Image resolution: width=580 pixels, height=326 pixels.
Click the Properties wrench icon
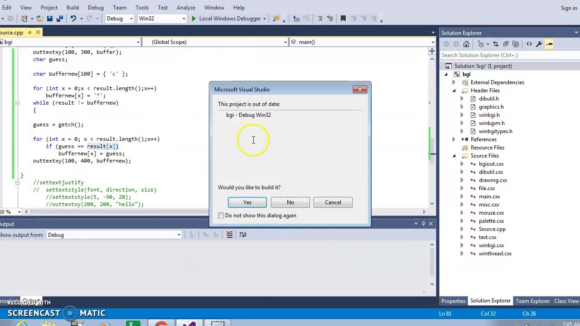point(539,44)
